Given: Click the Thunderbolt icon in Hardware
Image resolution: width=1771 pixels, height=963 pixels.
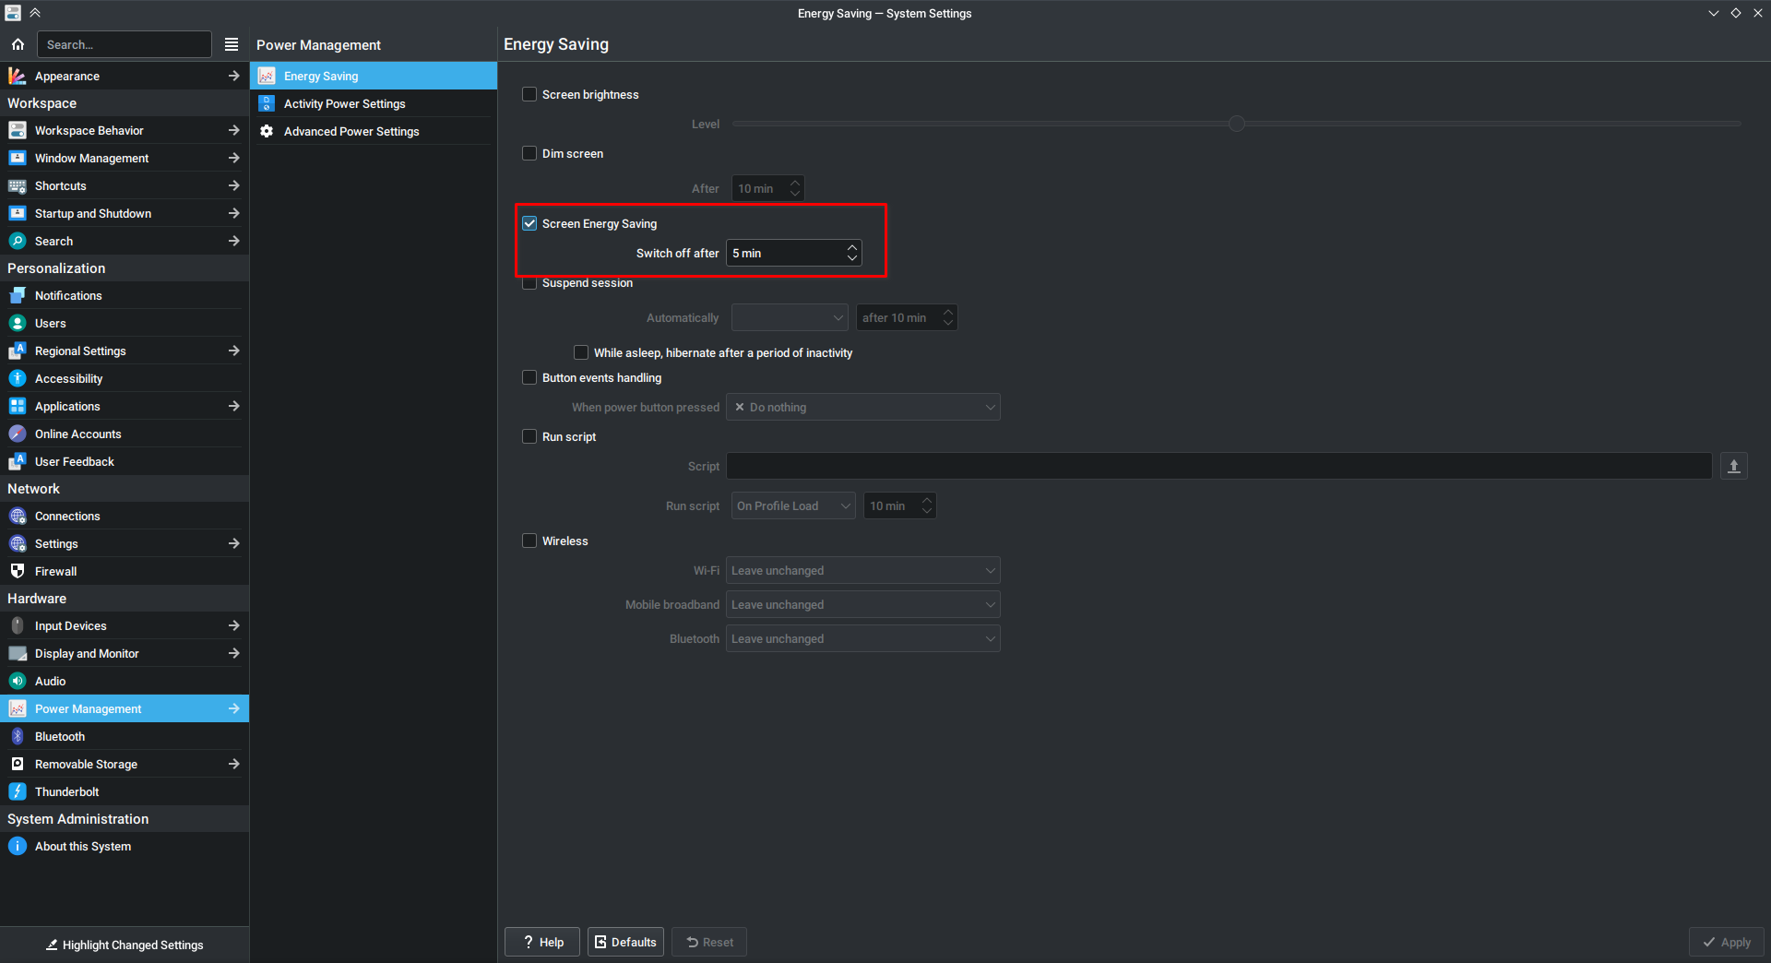Looking at the screenshot, I should point(18,791).
